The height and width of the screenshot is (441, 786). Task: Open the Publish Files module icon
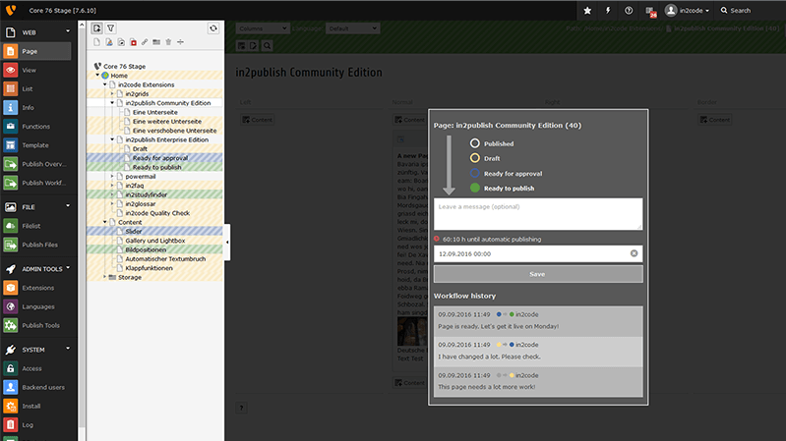coord(11,245)
